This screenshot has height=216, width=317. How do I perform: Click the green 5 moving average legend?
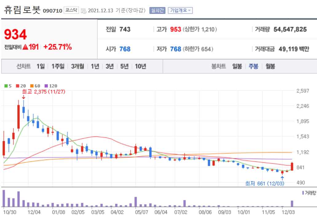pos(8,86)
